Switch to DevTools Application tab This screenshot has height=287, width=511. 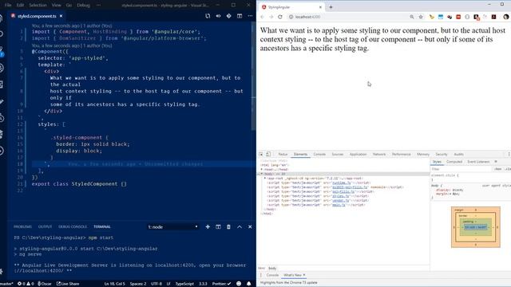(x=358, y=154)
